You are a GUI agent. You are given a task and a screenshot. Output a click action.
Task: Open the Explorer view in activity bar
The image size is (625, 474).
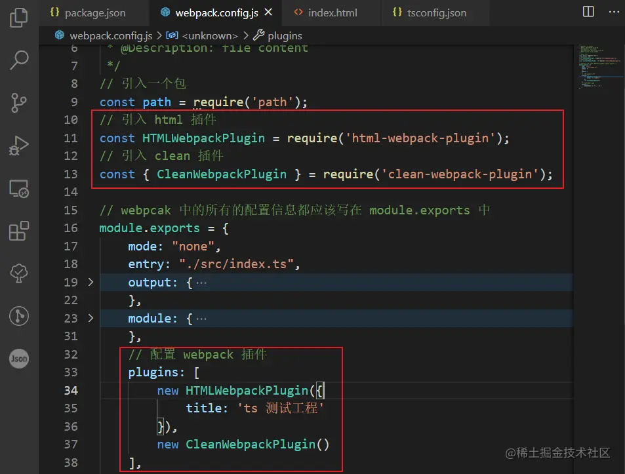pyautogui.click(x=19, y=18)
